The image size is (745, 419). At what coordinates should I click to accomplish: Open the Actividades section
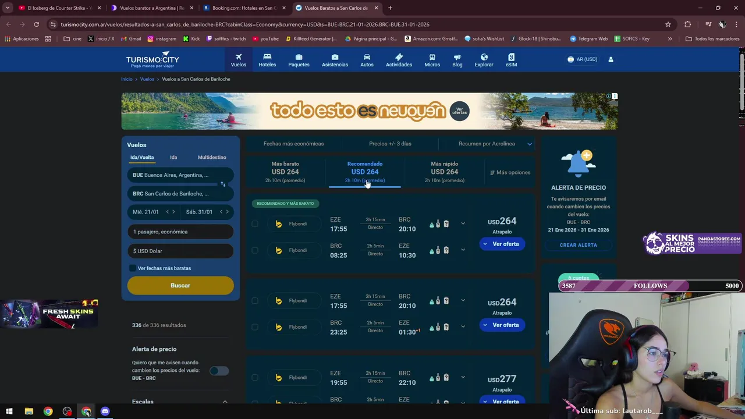[x=399, y=60]
